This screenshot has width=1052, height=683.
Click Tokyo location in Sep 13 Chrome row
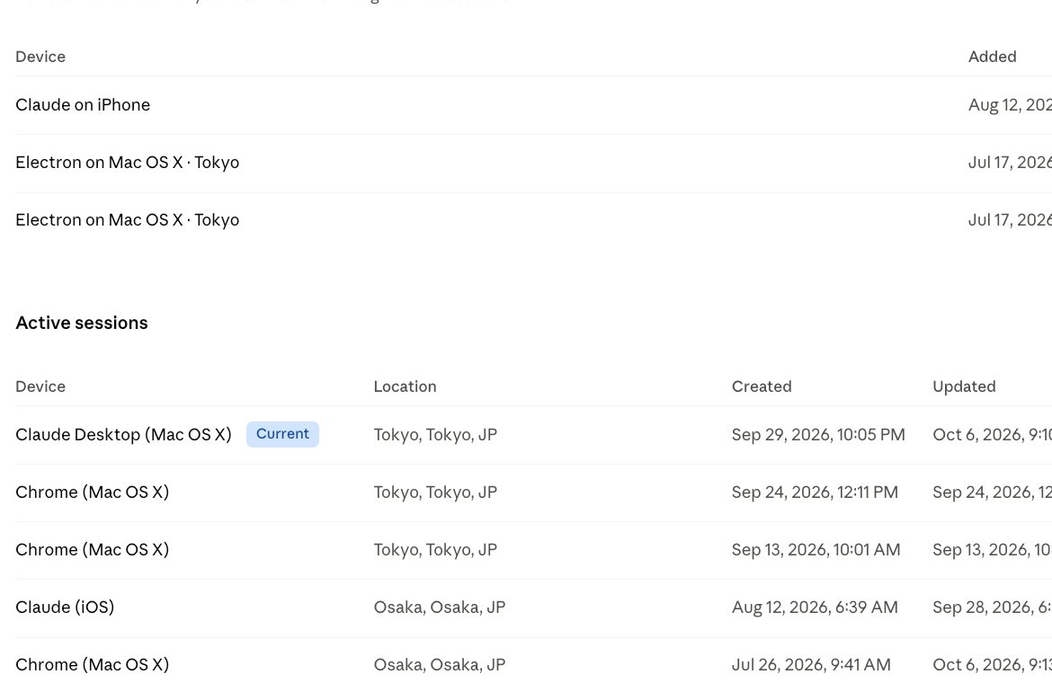click(435, 550)
